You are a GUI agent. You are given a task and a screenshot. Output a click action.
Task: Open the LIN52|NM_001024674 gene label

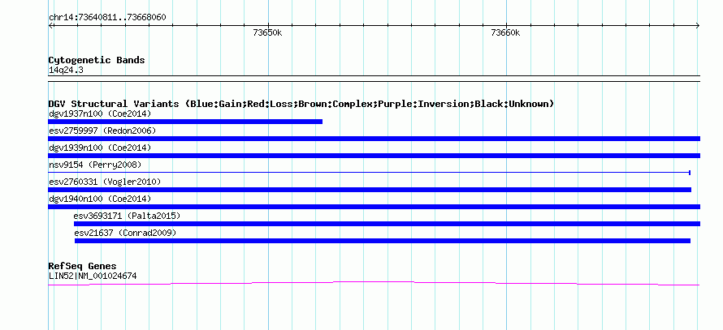click(x=93, y=276)
